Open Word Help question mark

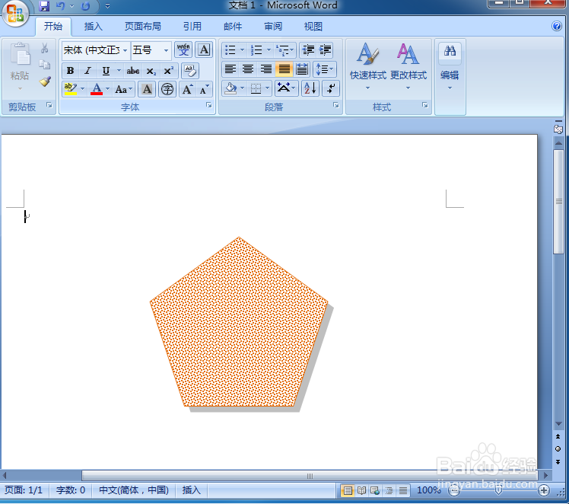click(556, 26)
